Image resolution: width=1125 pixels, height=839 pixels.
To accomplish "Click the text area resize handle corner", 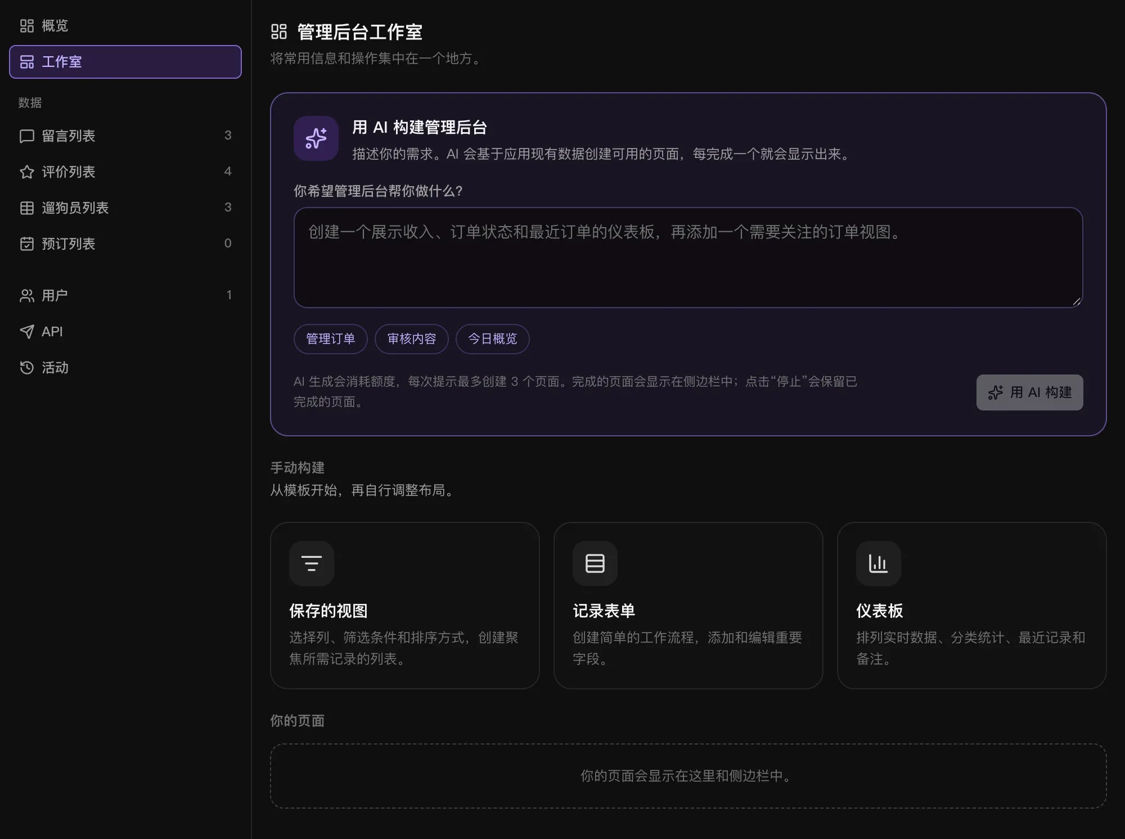I will tap(1077, 301).
